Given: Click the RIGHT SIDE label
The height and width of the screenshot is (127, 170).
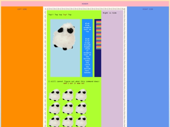Looking at the screenshot, I should pyautogui.click(x=148, y=9).
